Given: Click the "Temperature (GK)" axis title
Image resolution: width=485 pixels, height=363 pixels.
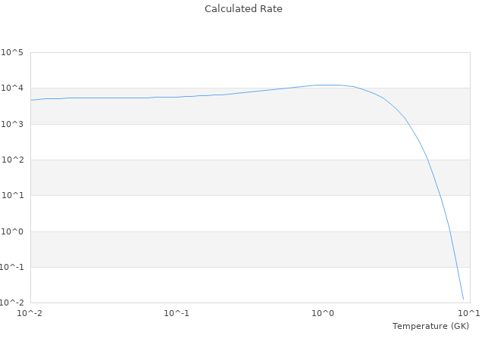Looking at the screenshot, I should [430, 326].
